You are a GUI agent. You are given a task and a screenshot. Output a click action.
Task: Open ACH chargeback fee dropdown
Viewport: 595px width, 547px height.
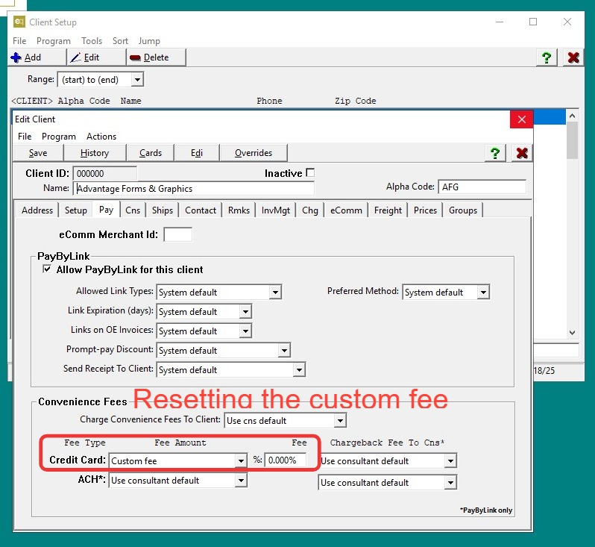pyautogui.click(x=450, y=482)
